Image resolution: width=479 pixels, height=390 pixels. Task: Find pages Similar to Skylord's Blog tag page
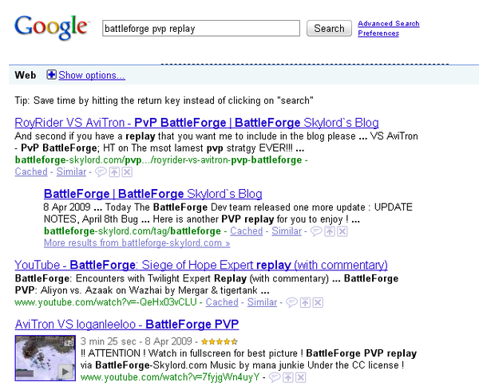click(x=287, y=231)
